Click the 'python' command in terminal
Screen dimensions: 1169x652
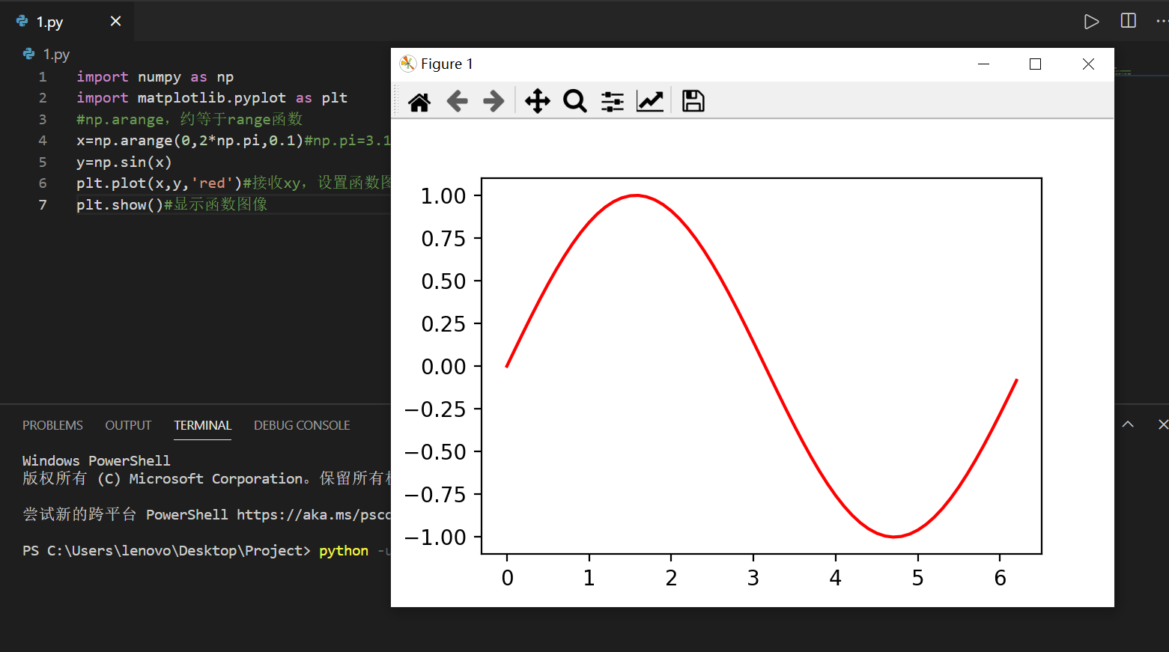coord(344,550)
